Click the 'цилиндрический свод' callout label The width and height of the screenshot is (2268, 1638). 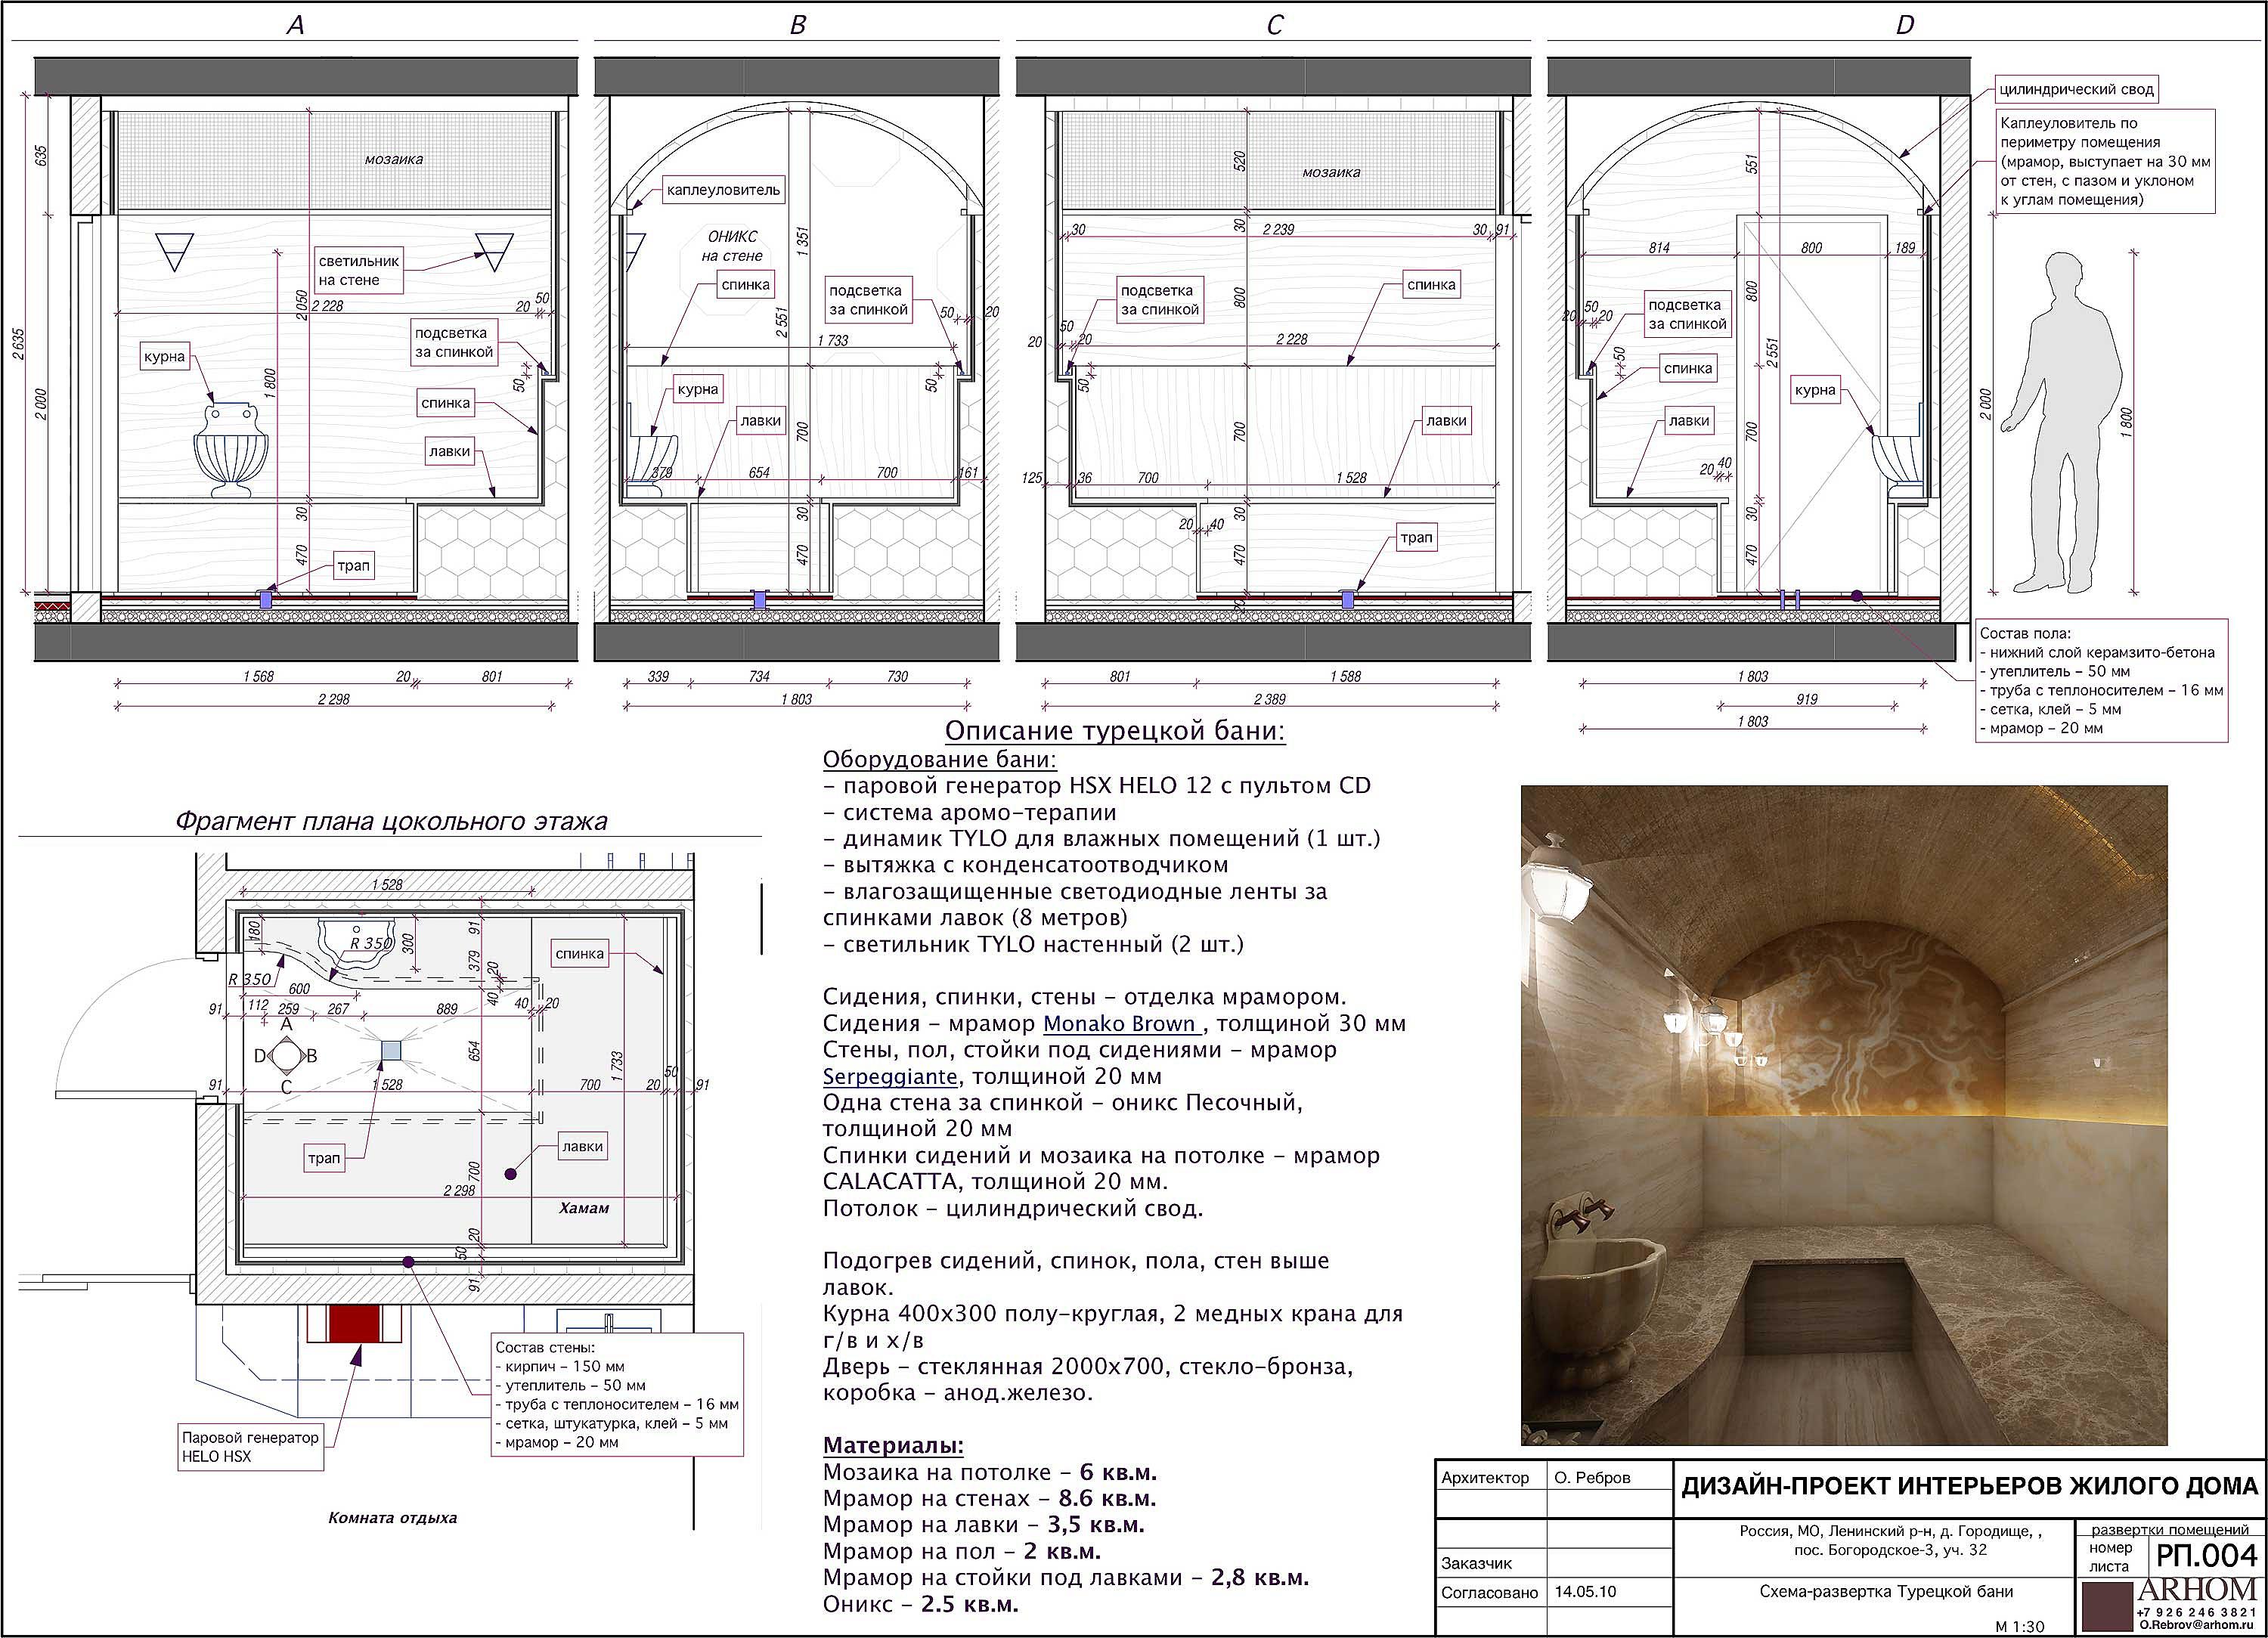click(2076, 90)
